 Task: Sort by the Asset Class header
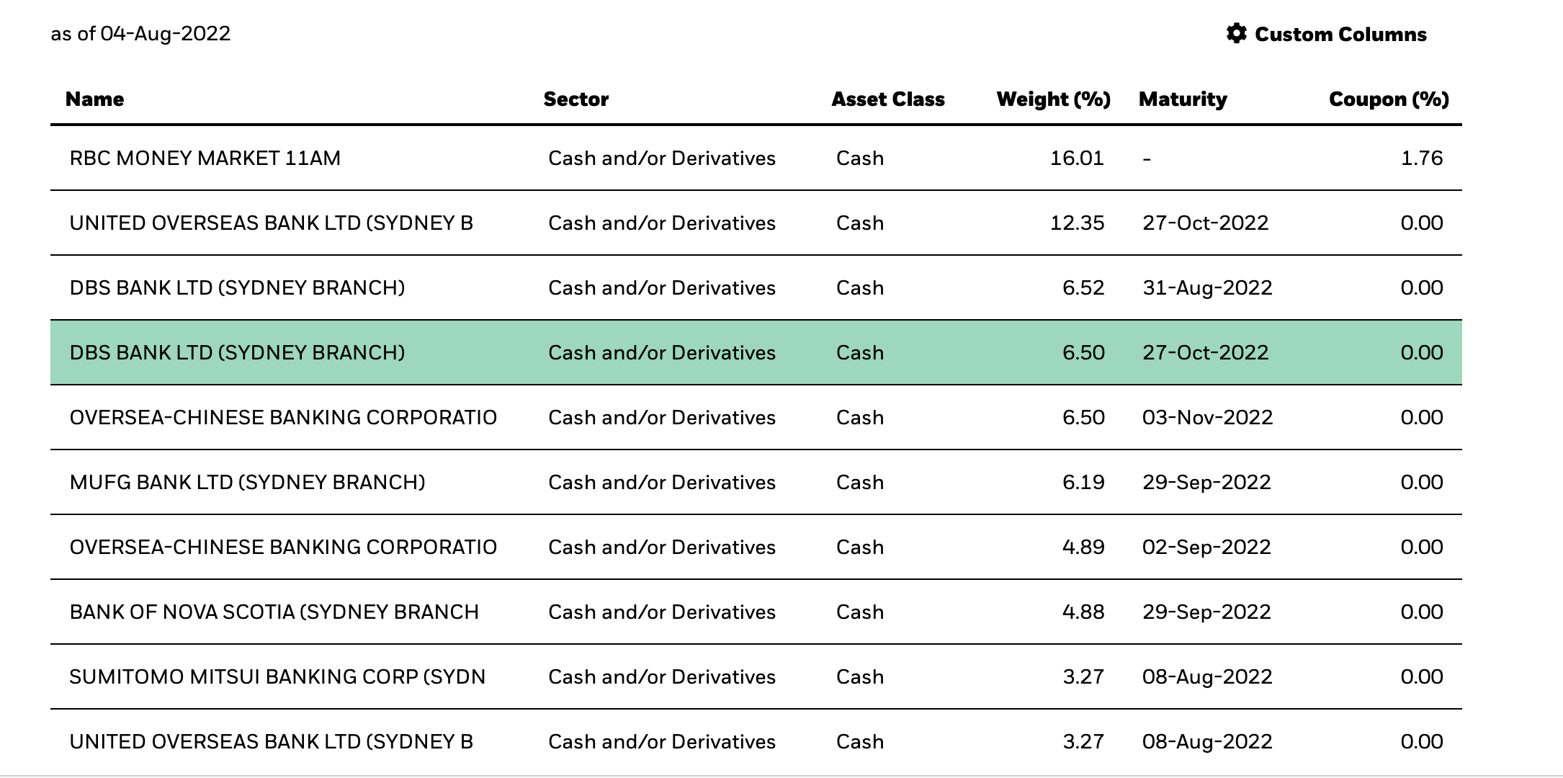(888, 99)
